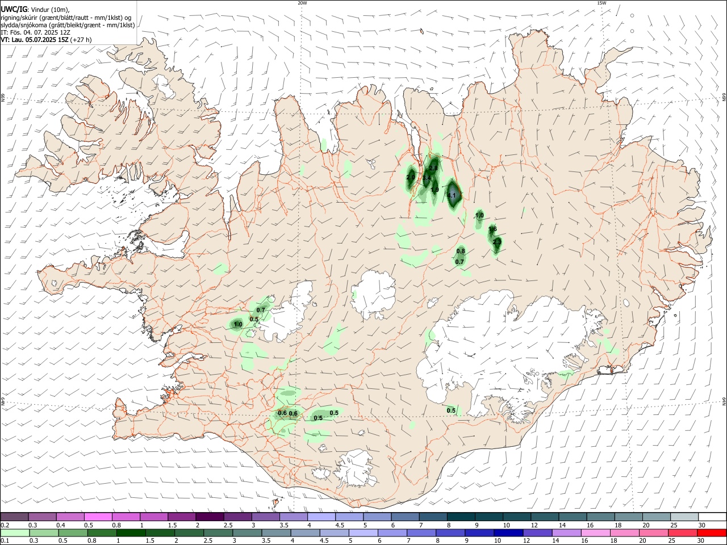The height and width of the screenshot is (545, 727).
Task: Click the 4.1 precipitation value on the map
Action: (452, 195)
